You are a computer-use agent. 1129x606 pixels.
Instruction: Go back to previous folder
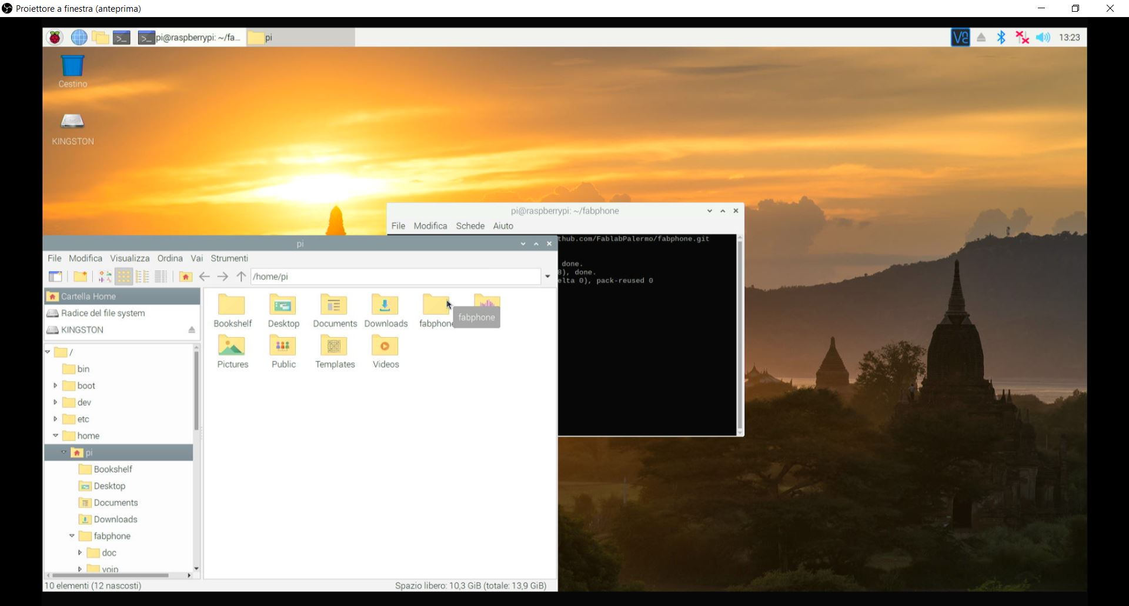204,277
